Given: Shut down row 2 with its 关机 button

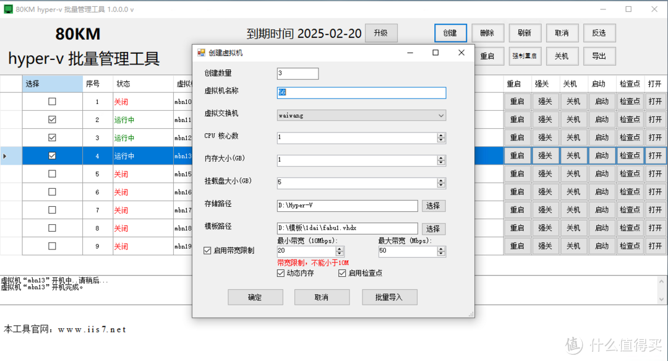Looking at the screenshot, I should tap(573, 119).
